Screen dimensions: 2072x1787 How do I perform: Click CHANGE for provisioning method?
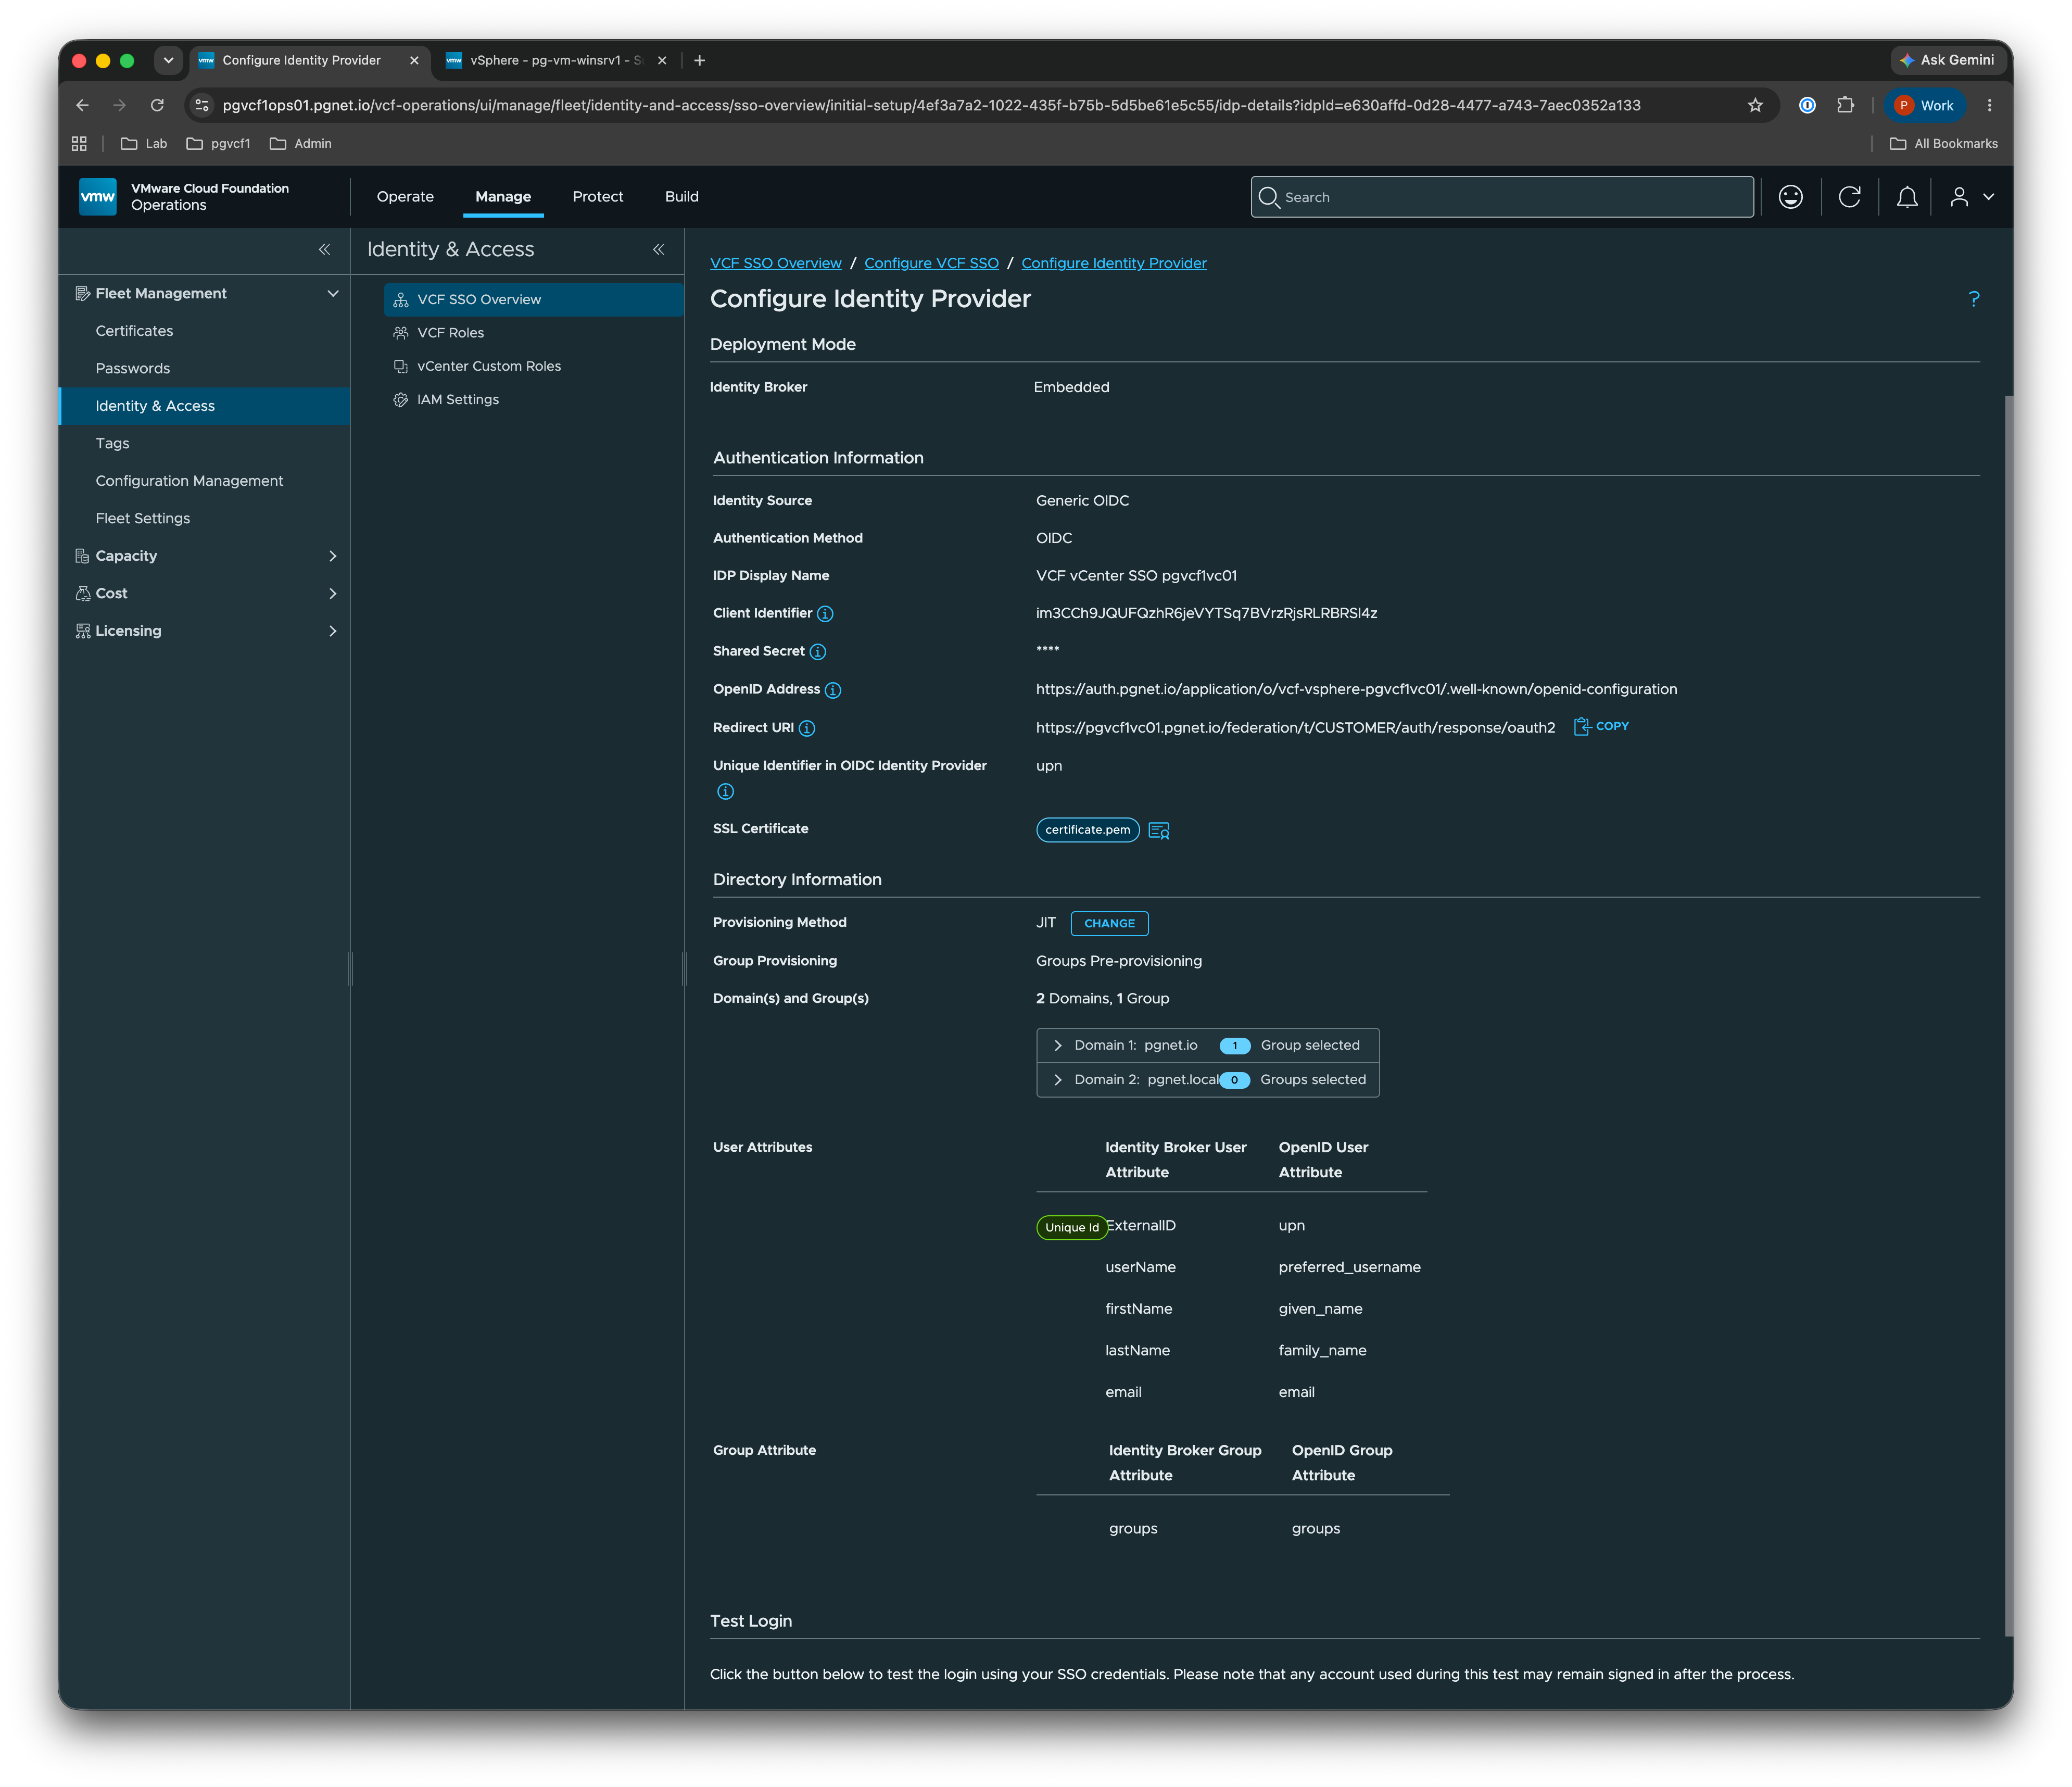(x=1109, y=923)
